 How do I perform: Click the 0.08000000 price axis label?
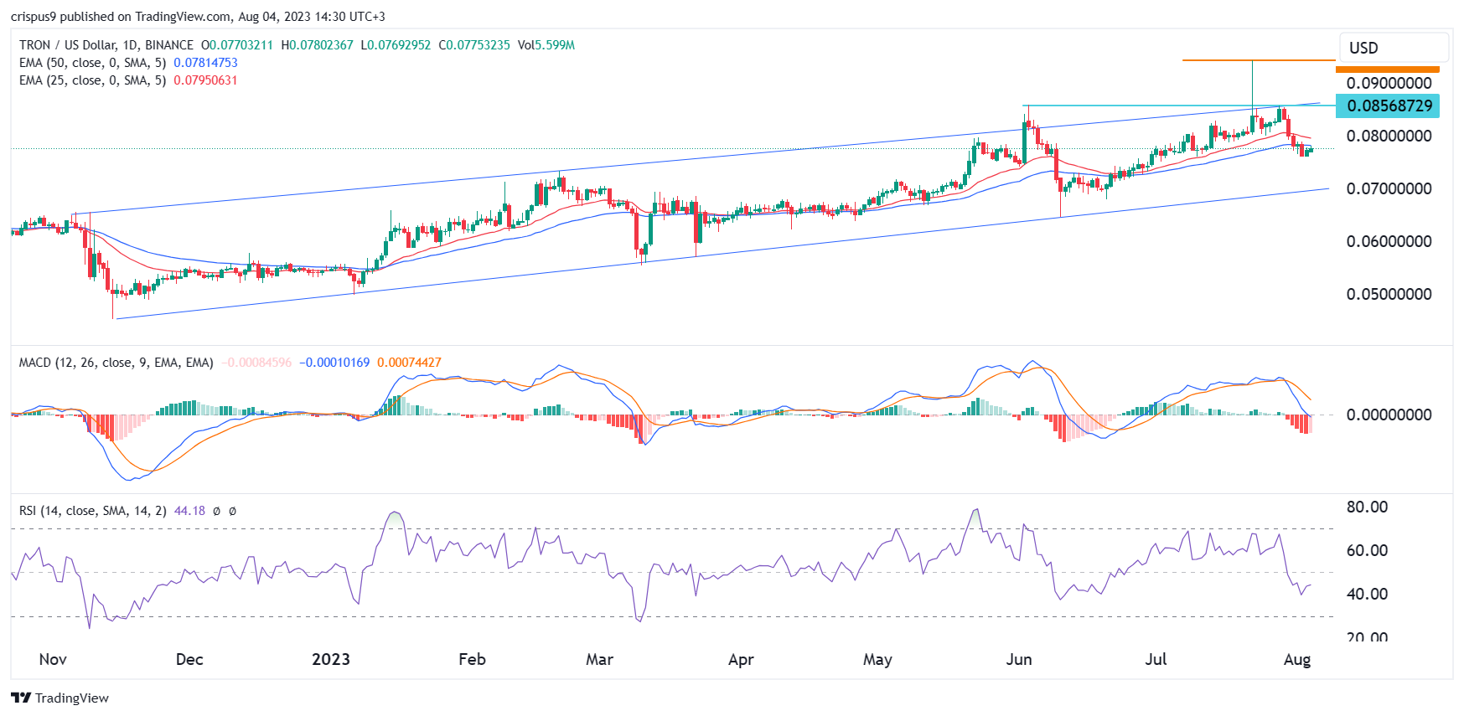pyautogui.click(x=1389, y=136)
